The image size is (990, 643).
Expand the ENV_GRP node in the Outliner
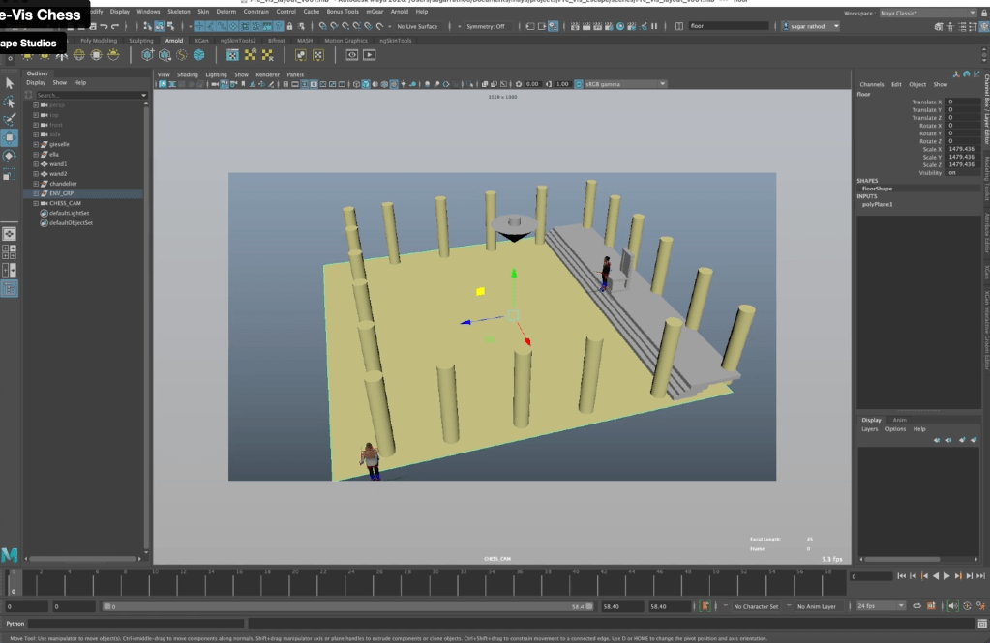click(x=36, y=193)
